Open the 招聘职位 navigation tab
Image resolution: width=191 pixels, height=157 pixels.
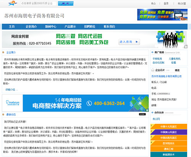coord(90,26)
